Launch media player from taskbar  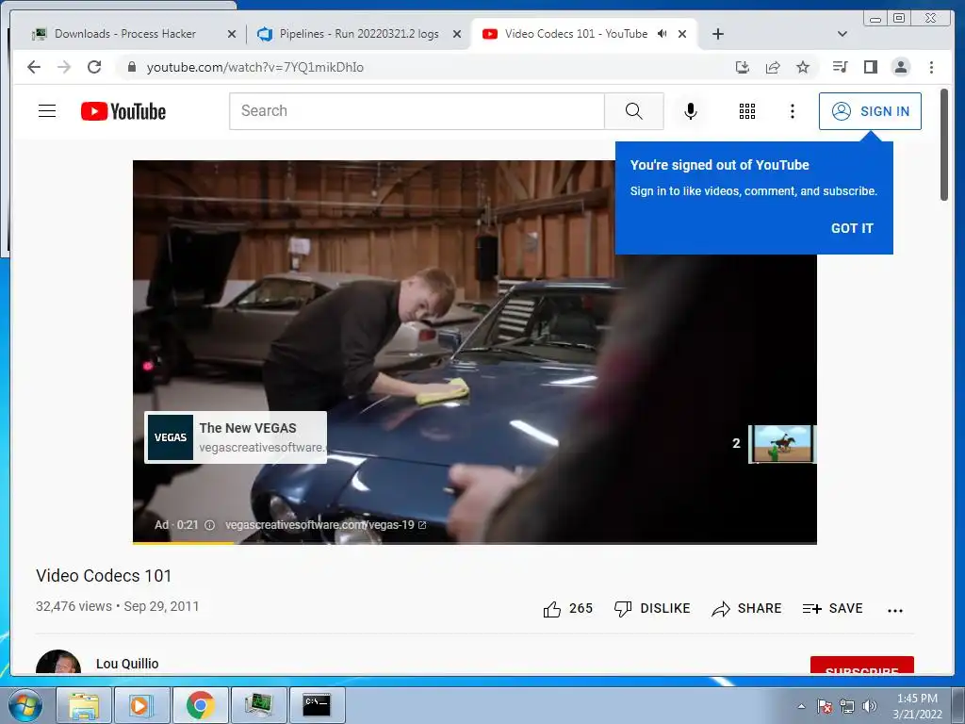pos(141,705)
